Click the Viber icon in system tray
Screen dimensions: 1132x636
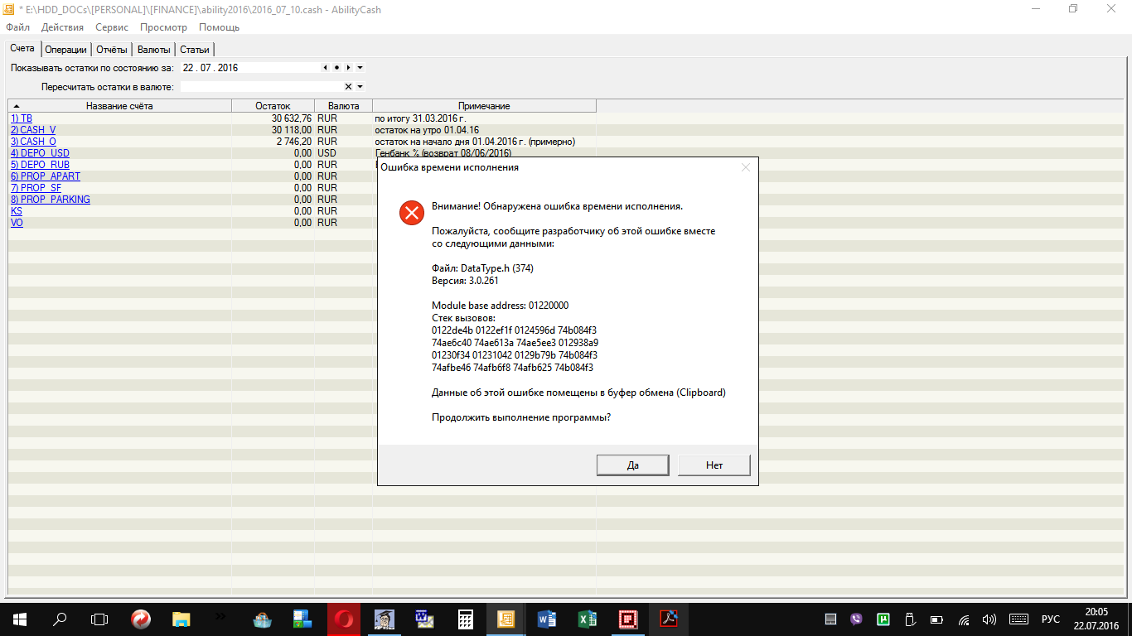[857, 619]
